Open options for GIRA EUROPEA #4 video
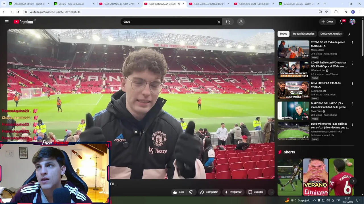Image resolution: width=364 pixels, height=204 pixels. [352, 84]
